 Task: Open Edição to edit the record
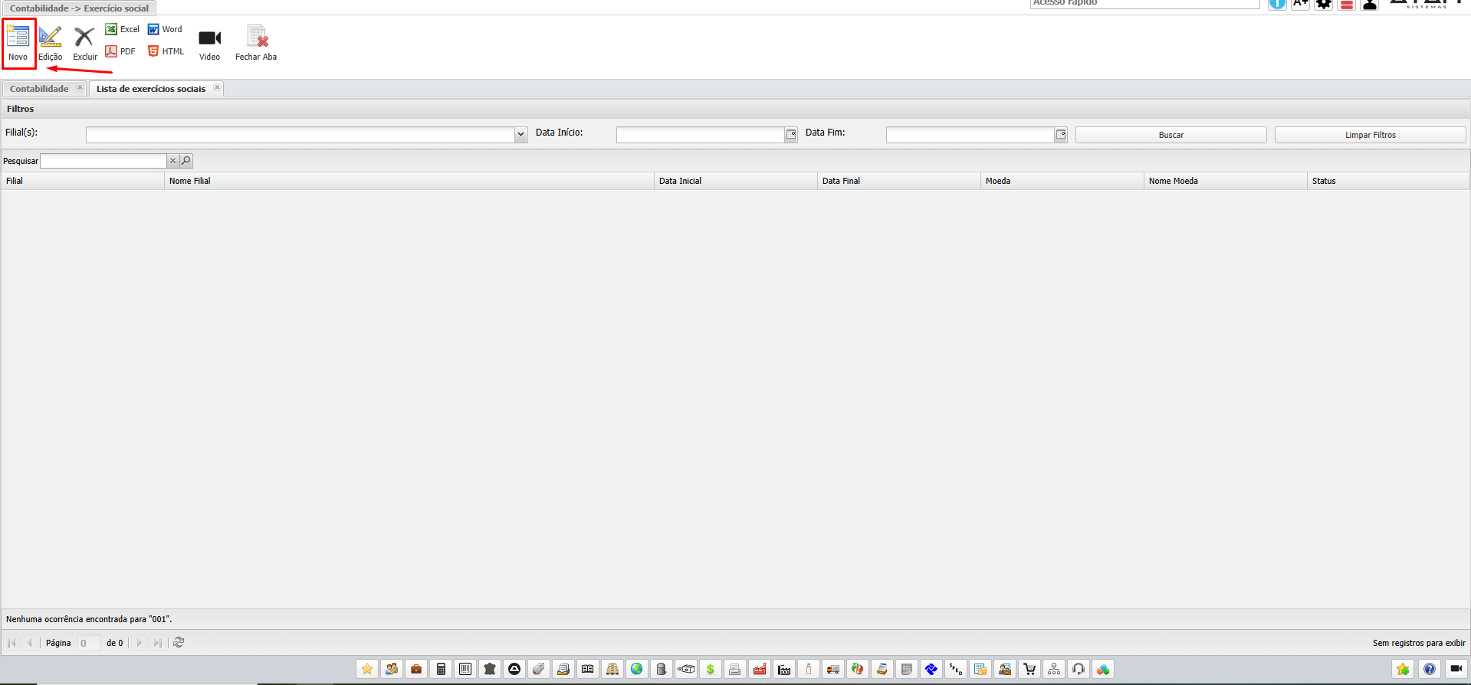tap(50, 38)
